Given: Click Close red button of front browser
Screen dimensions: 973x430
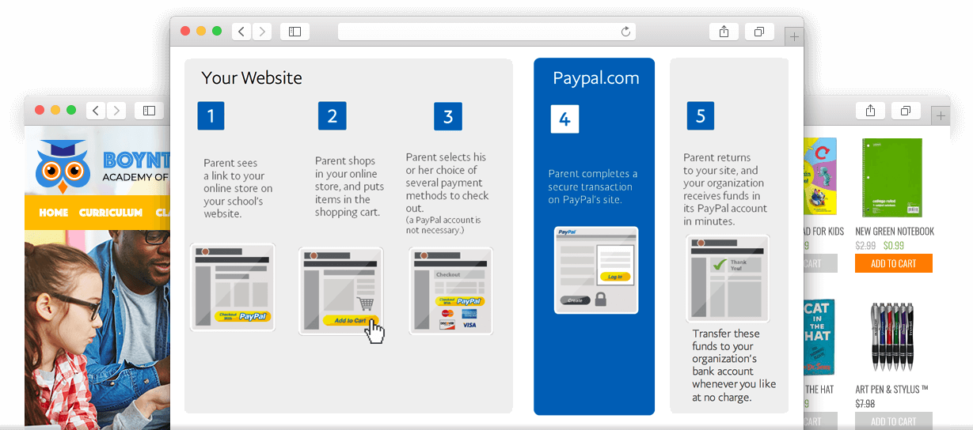Looking at the screenshot, I should tap(185, 31).
